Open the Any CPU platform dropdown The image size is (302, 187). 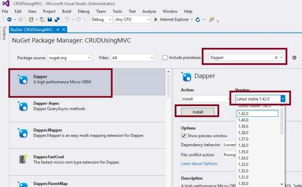132,20
